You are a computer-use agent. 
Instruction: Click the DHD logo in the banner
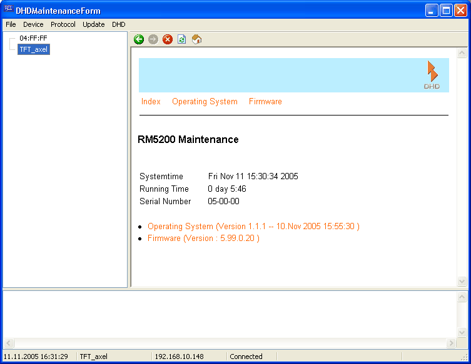(432, 75)
